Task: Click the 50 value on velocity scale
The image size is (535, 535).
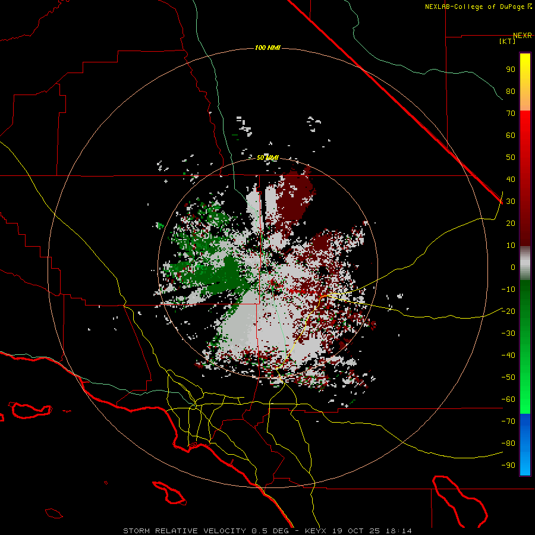Action: click(x=511, y=158)
